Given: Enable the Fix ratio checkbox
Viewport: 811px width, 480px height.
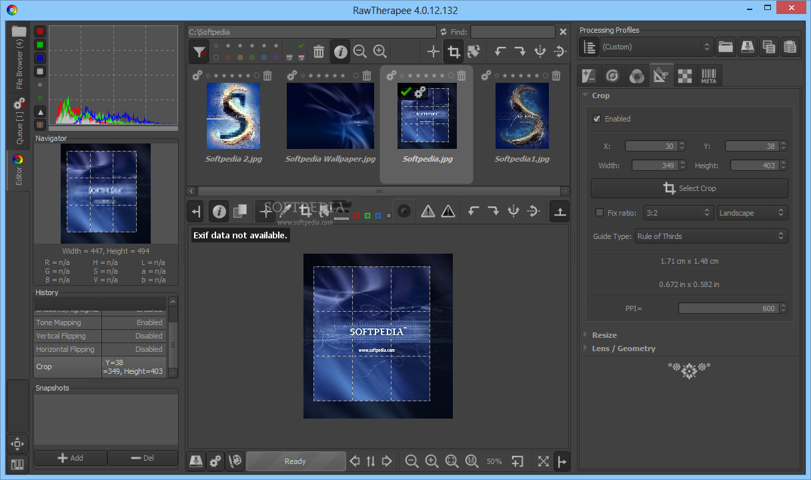Looking at the screenshot, I should tap(599, 213).
